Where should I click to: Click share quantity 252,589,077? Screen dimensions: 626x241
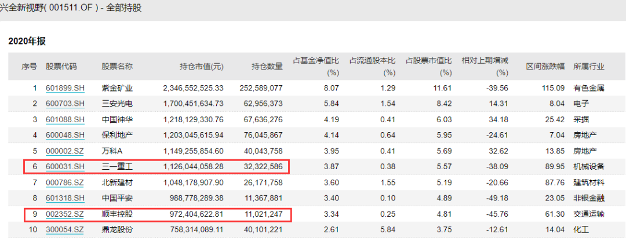point(261,88)
